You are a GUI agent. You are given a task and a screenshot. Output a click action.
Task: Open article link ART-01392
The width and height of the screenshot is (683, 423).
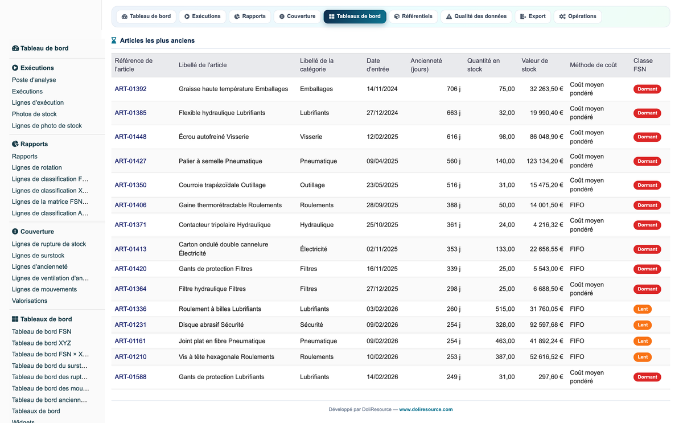(130, 89)
